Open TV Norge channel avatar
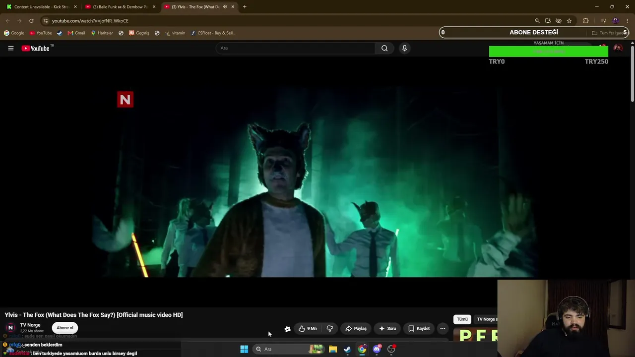The height and width of the screenshot is (357, 635). [10, 328]
